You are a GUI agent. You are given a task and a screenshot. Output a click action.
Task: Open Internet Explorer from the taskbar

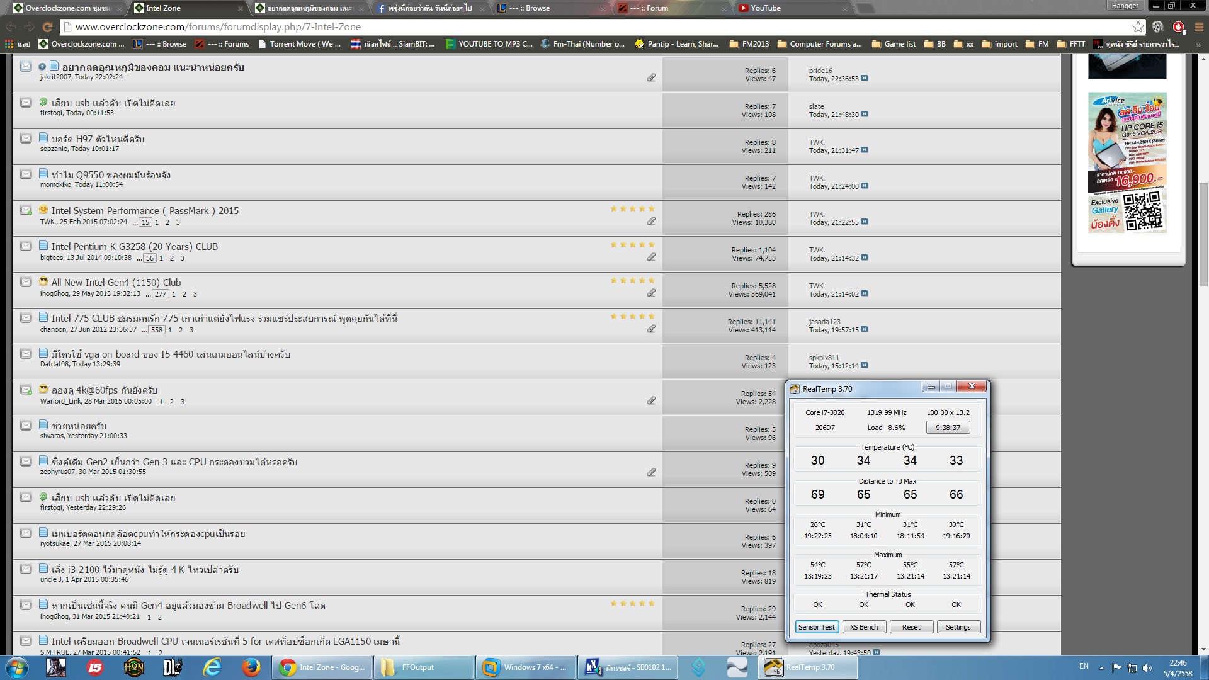click(212, 667)
